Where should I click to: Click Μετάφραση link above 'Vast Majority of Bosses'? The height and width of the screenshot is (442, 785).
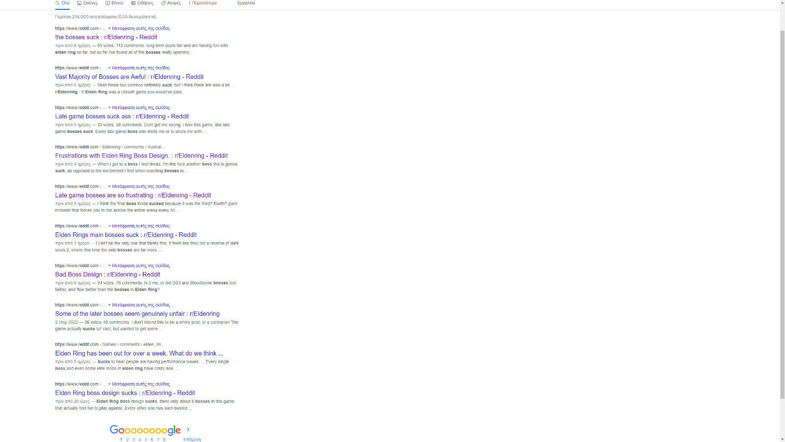[x=141, y=68]
